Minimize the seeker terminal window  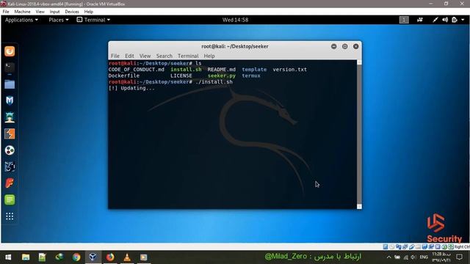pos(334,46)
